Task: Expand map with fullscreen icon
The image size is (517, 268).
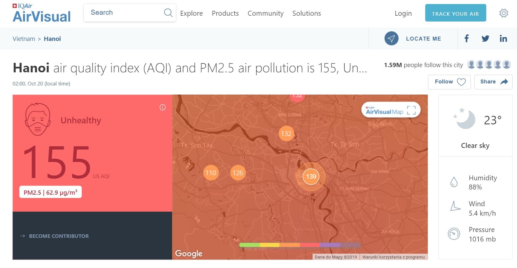Action: tap(411, 110)
